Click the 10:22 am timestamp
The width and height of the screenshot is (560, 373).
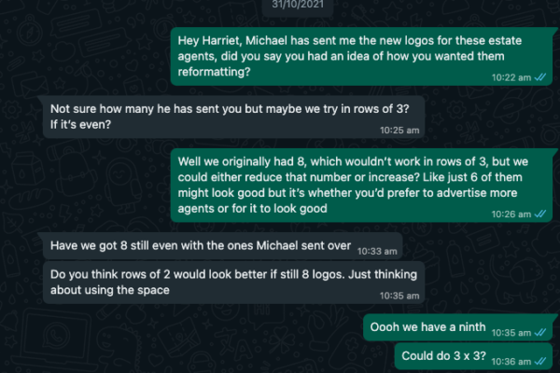coord(511,77)
